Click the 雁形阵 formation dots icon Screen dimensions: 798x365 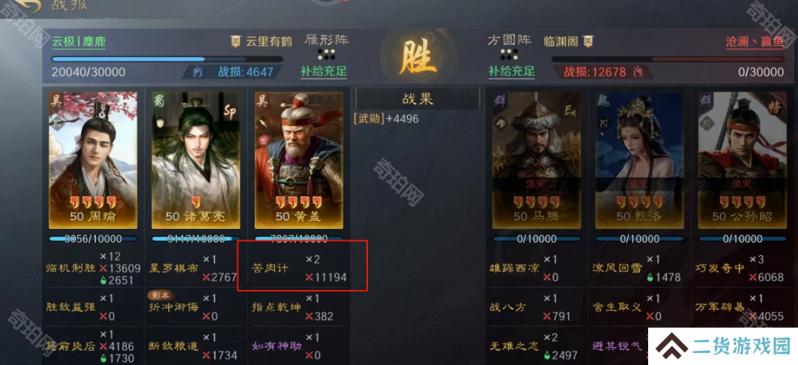(x=326, y=54)
